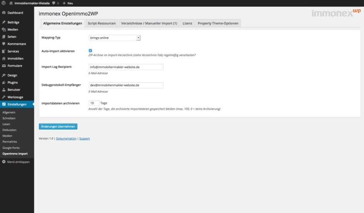Click the home icon in admin bar
This screenshot has width=364, height=213.
(11, 3)
